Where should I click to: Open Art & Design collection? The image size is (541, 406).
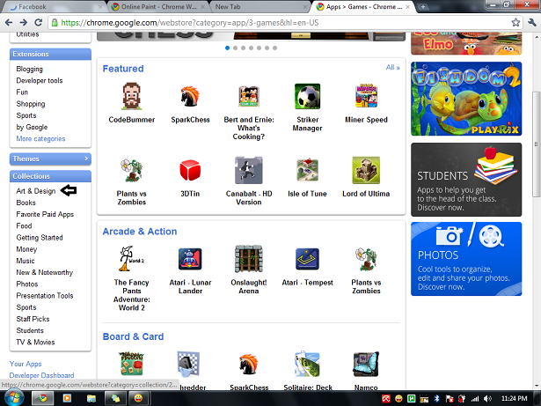tap(36, 191)
